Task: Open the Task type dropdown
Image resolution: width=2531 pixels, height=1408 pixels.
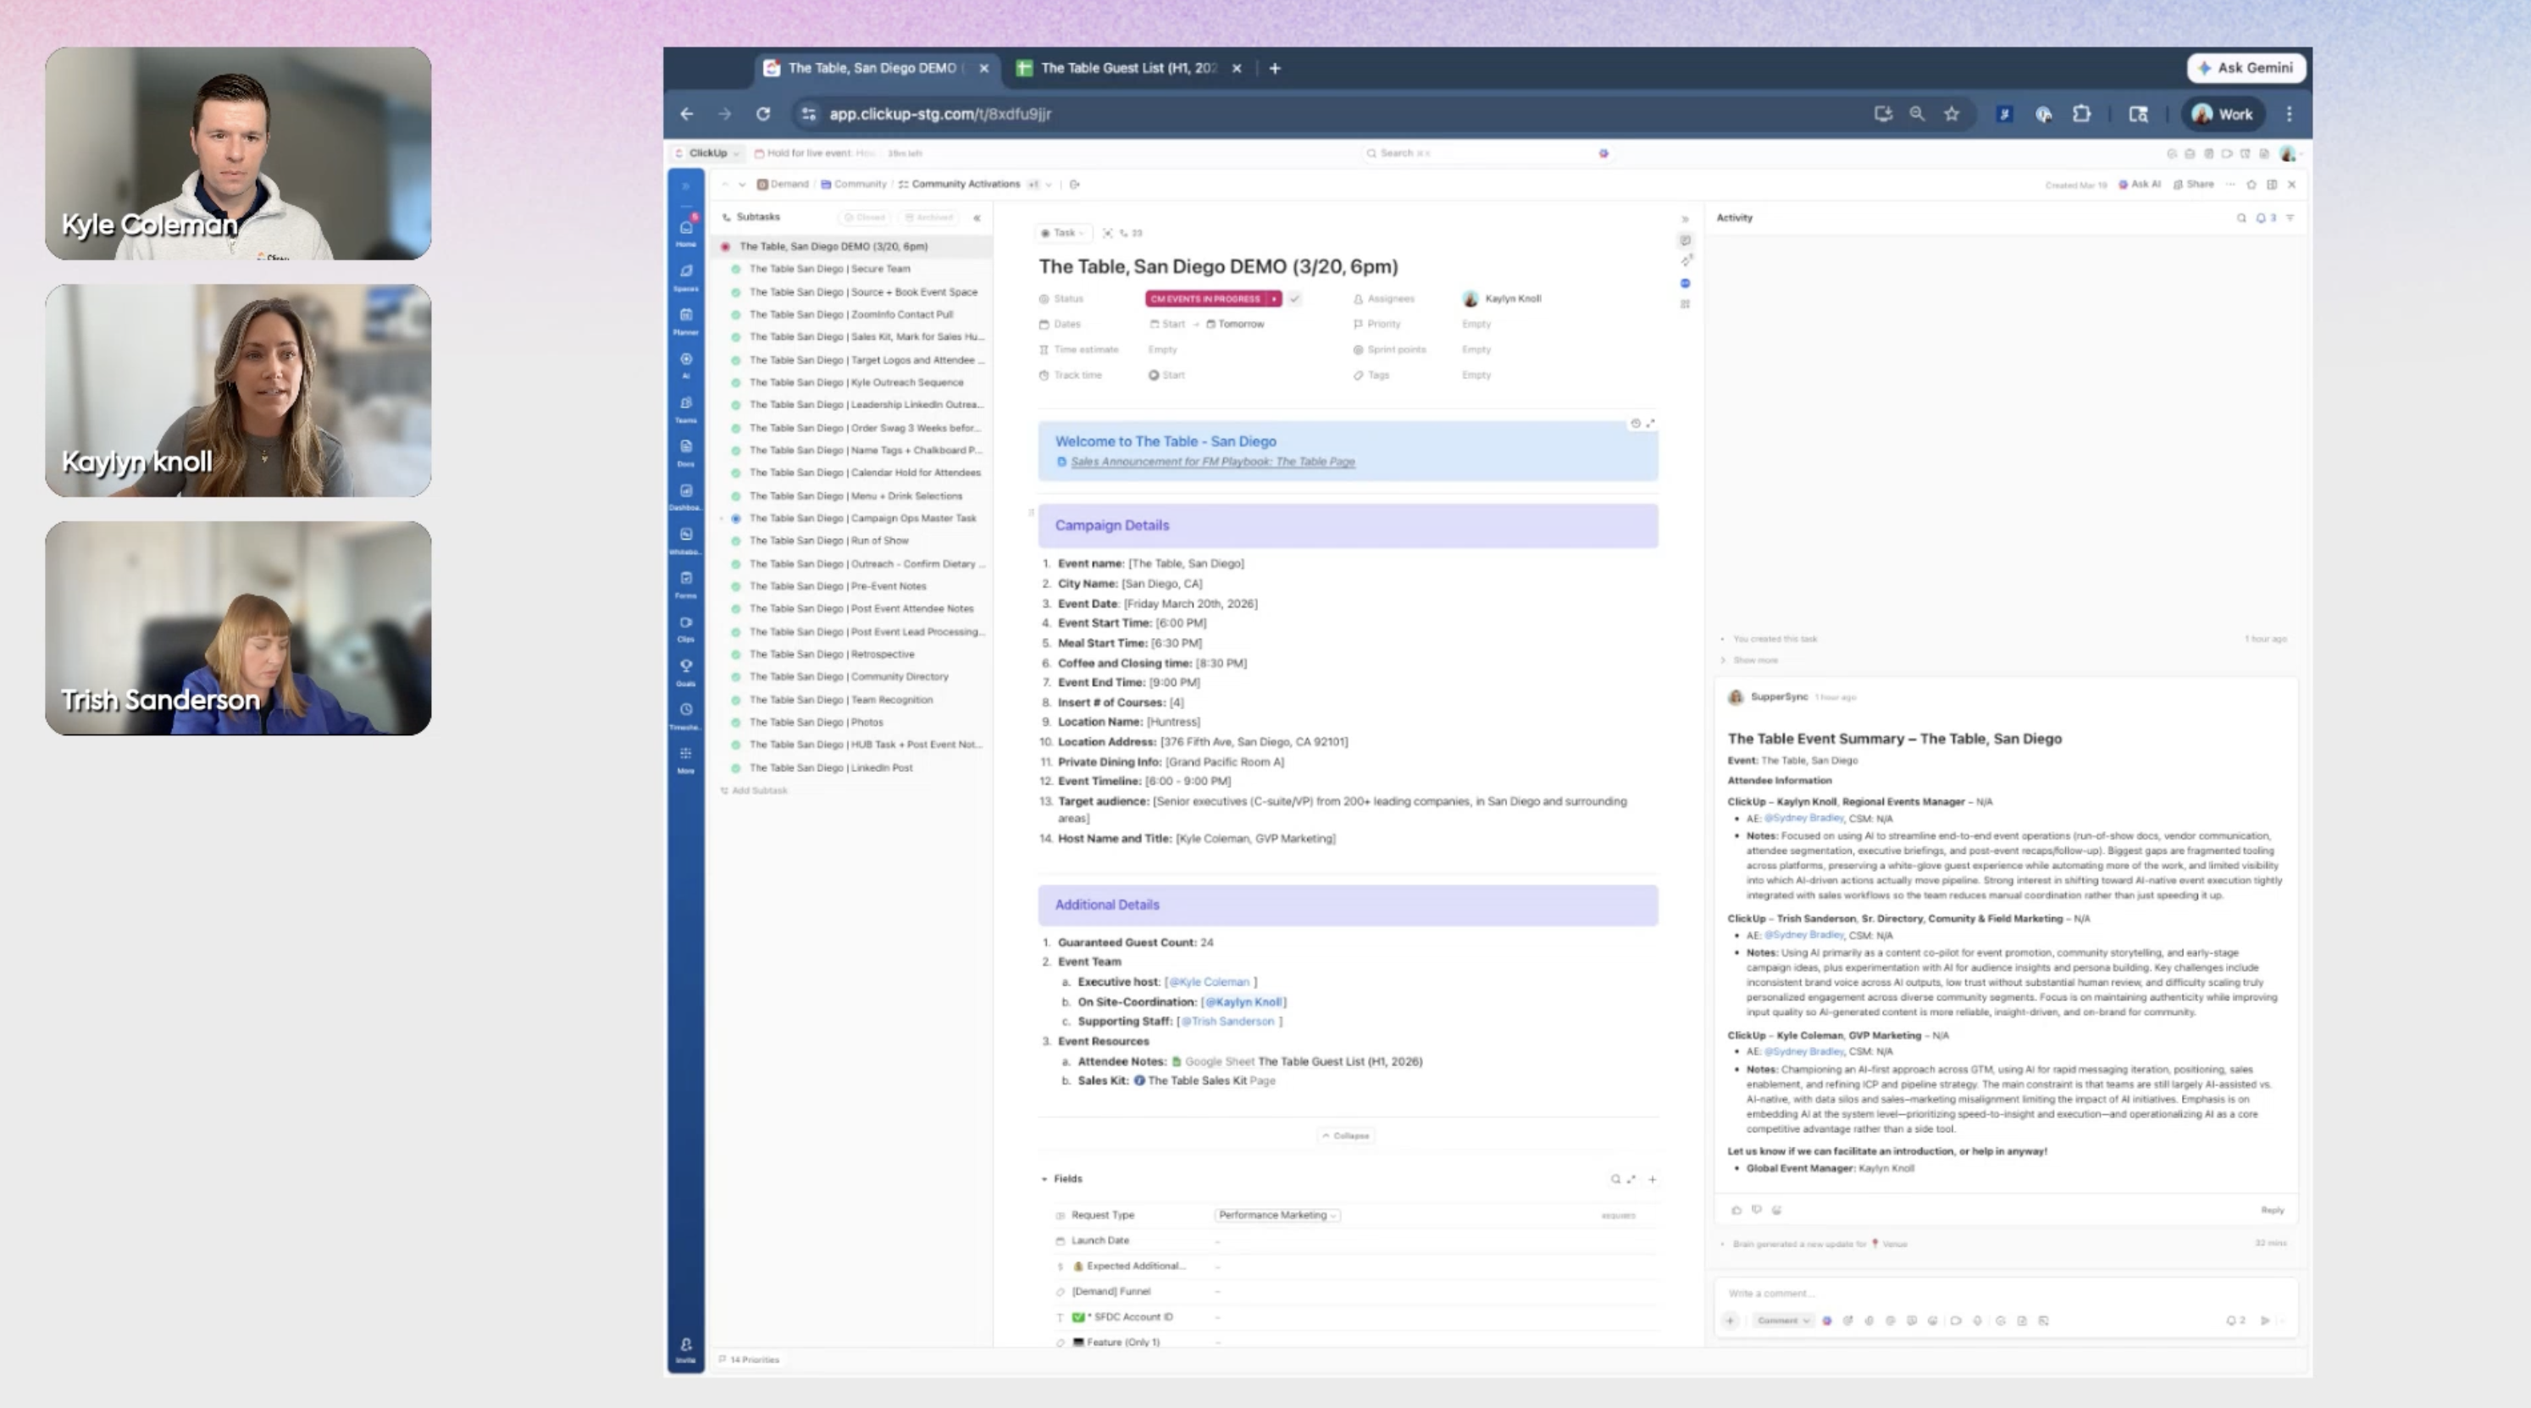Action: coord(1062,234)
